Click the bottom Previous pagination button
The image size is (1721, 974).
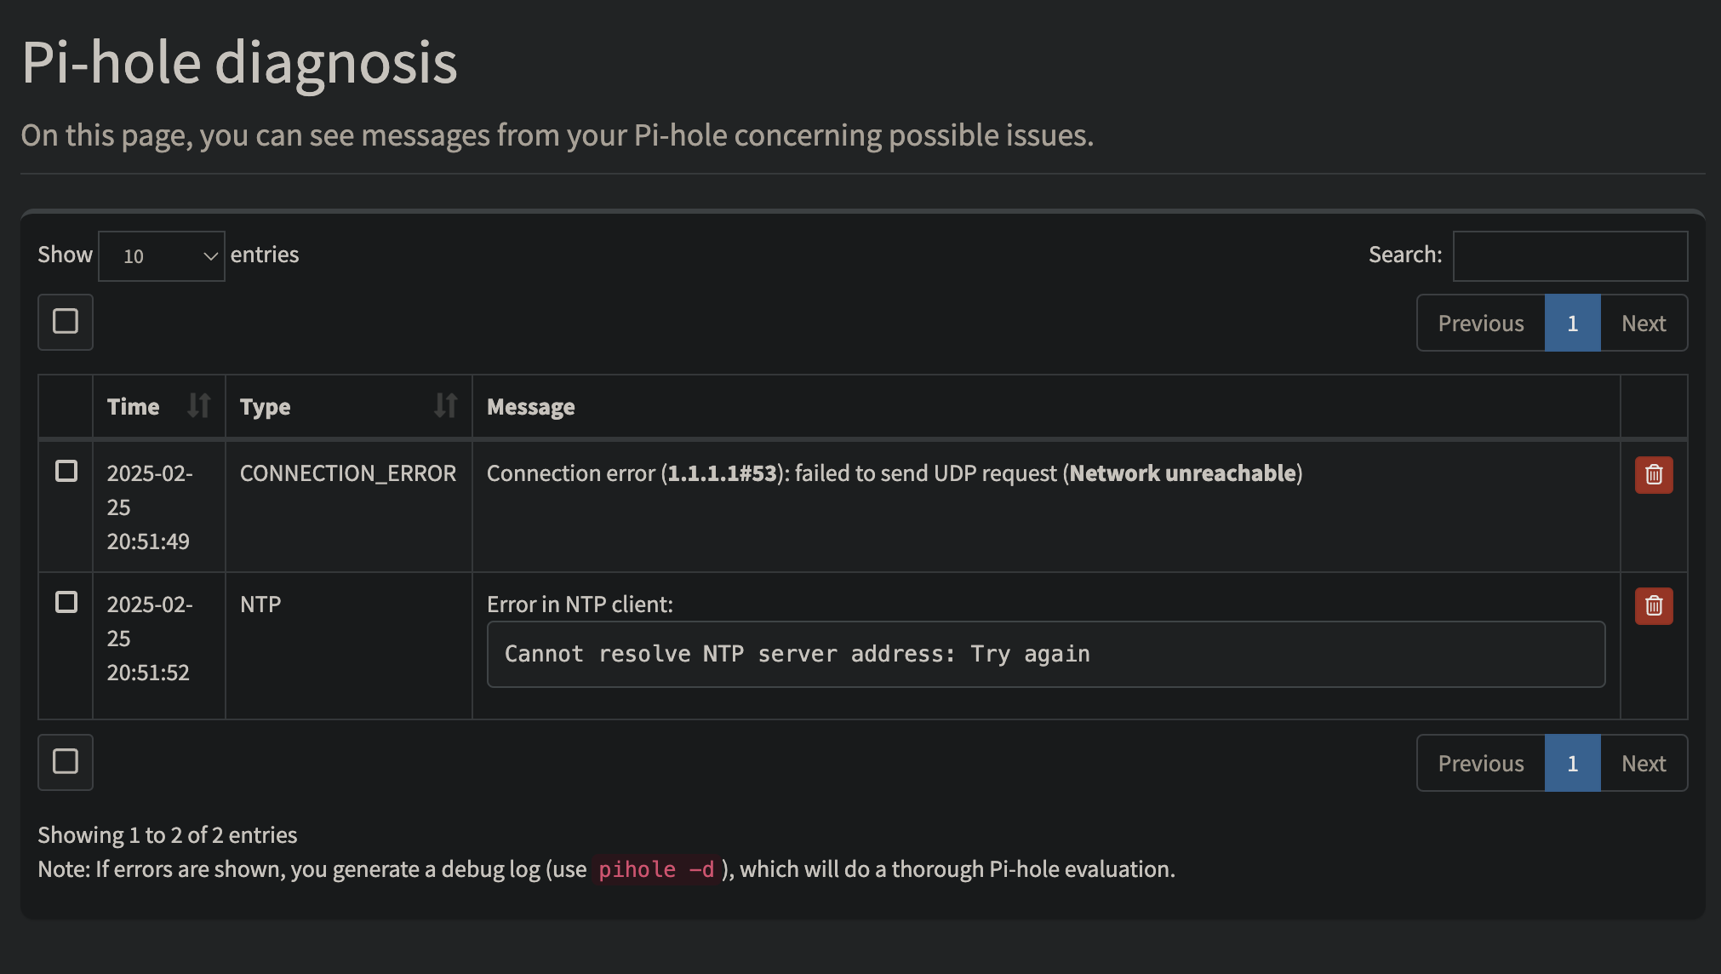(1480, 763)
